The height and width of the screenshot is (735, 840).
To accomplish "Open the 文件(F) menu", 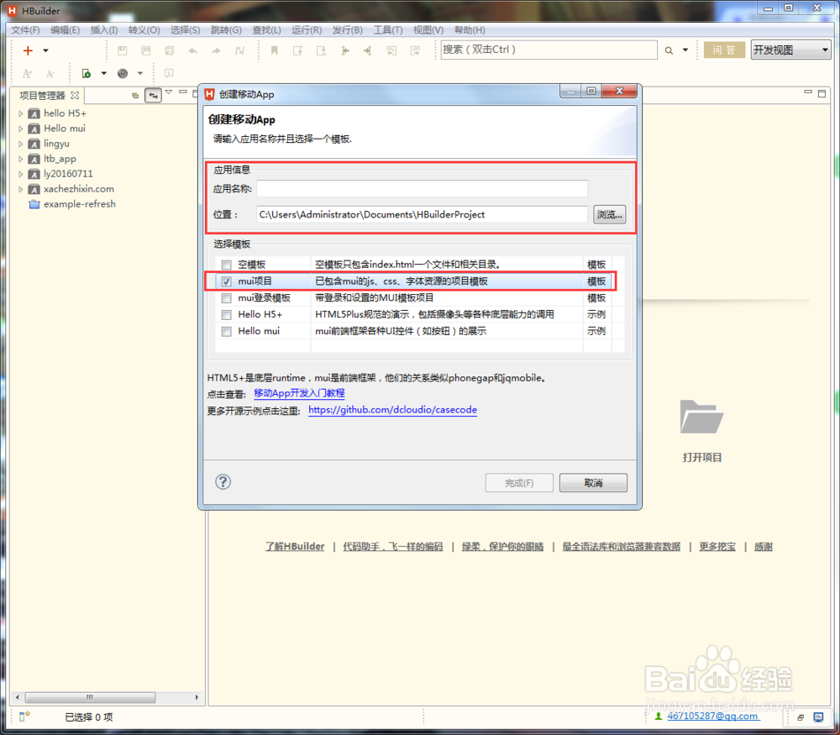I will point(25,30).
